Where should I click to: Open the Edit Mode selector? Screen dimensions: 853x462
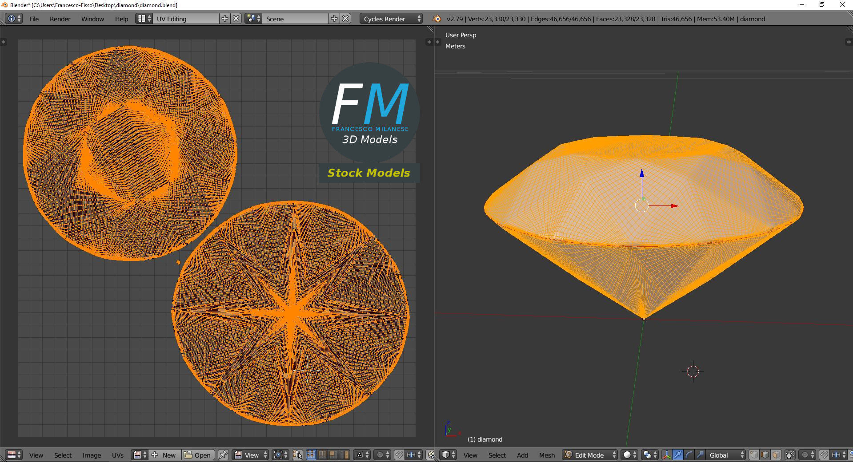(590, 455)
